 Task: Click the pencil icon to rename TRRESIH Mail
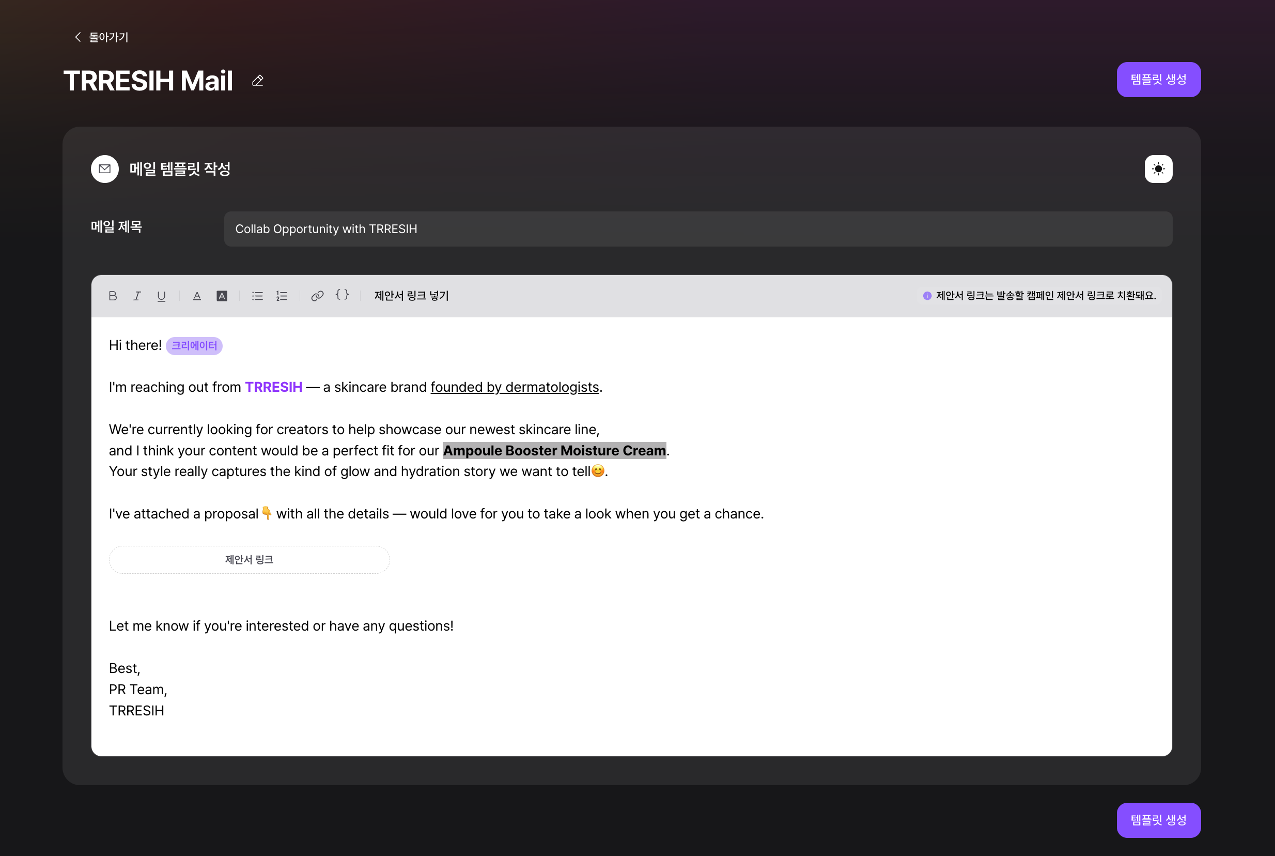pyautogui.click(x=257, y=81)
